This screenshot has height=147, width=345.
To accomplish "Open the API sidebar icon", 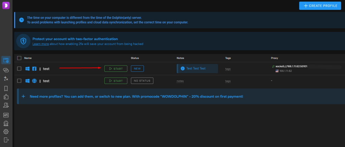I will (x=6, y=115).
